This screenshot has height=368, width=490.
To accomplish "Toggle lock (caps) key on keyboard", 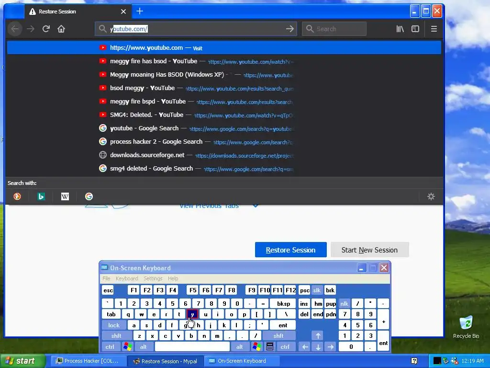I will point(114,325).
